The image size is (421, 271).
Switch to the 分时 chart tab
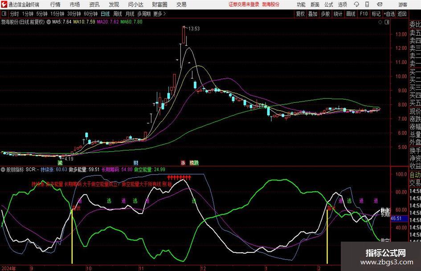tap(15, 14)
